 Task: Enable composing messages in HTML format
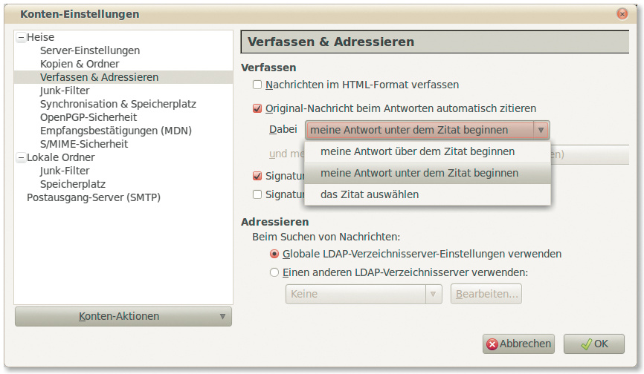257,85
